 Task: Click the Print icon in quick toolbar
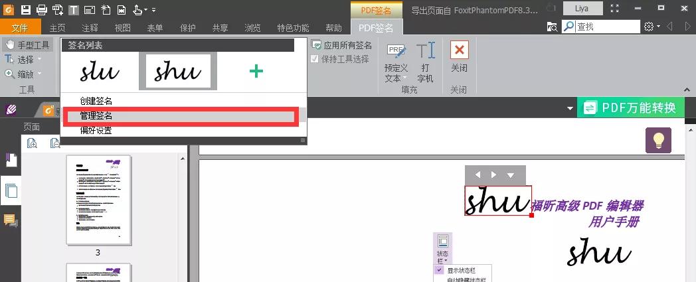click(x=42, y=9)
